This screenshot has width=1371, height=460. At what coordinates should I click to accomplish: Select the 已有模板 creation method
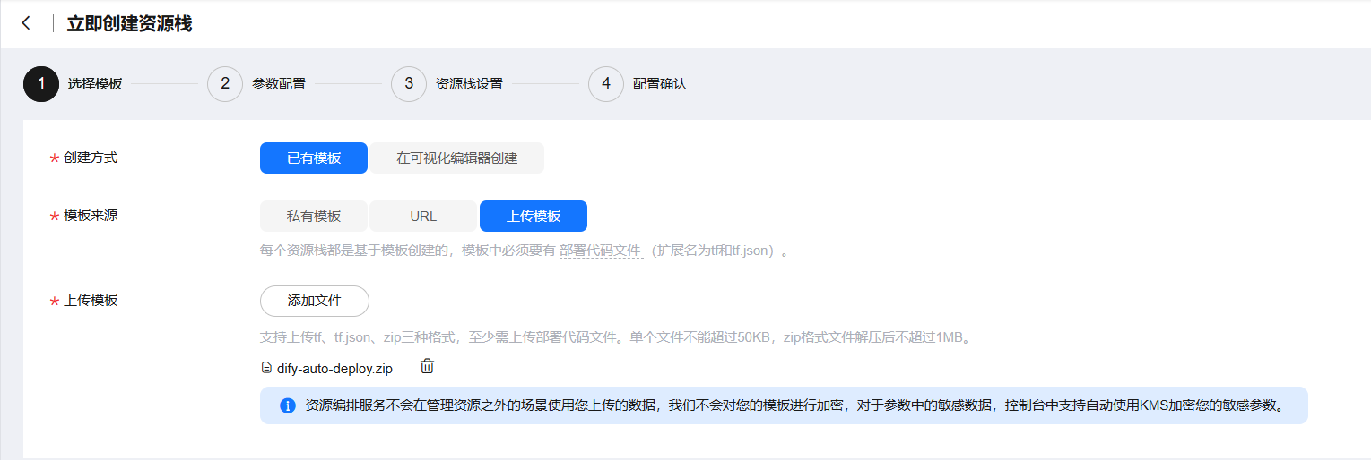(314, 158)
